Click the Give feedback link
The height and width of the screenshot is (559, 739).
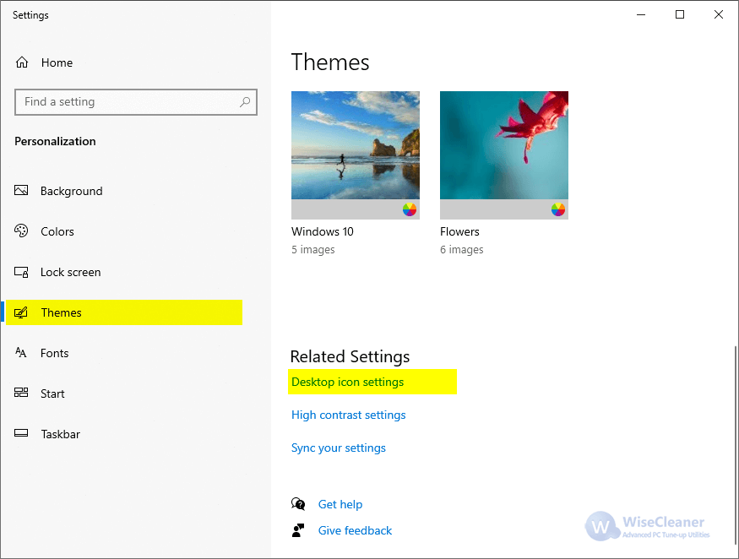coord(355,531)
